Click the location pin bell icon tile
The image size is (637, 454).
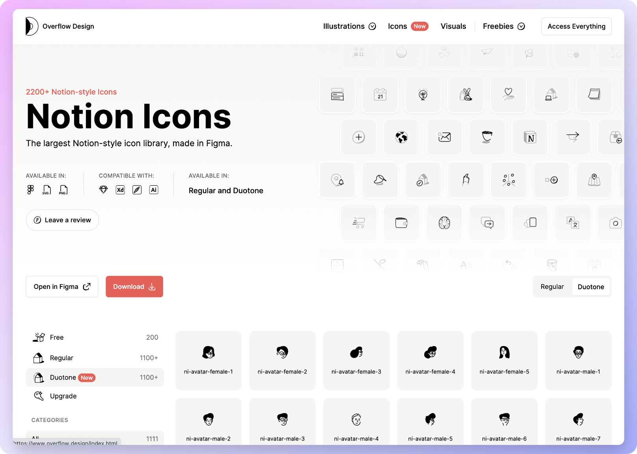(x=337, y=180)
